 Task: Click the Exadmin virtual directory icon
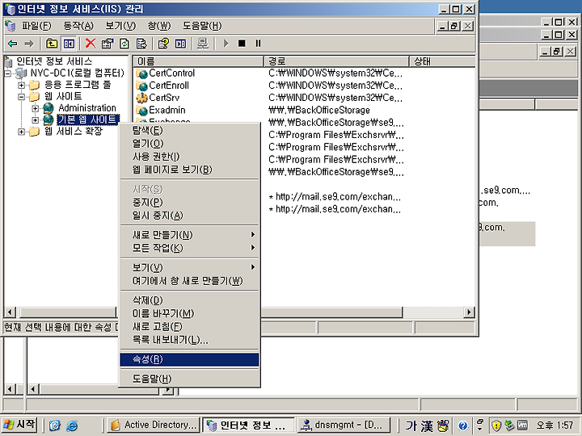pos(141,110)
